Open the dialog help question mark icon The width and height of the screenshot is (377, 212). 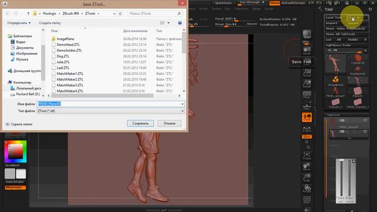click(x=180, y=23)
